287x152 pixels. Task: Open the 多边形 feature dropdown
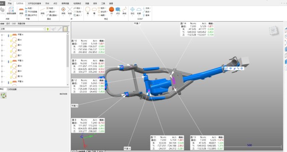(x=102, y=12)
